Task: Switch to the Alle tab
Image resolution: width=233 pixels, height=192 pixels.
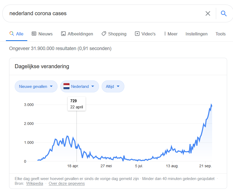Action: point(17,34)
